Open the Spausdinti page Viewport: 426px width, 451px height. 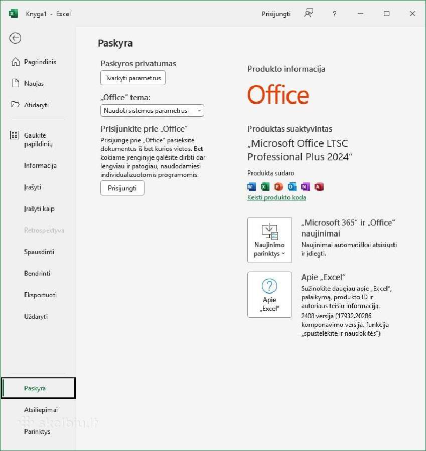coord(38,252)
